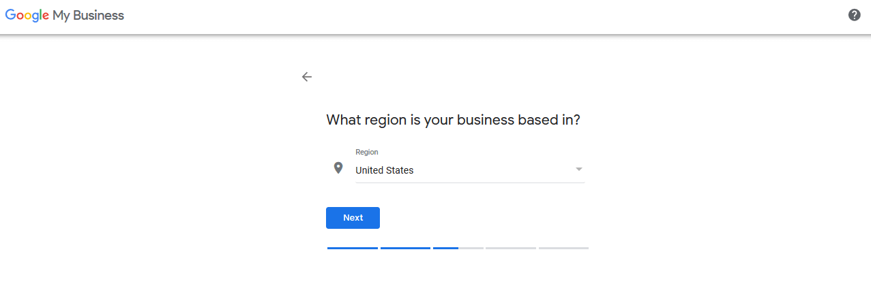Click the location pin icon
This screenshot has width=871, height=301.
coord(338,168)
